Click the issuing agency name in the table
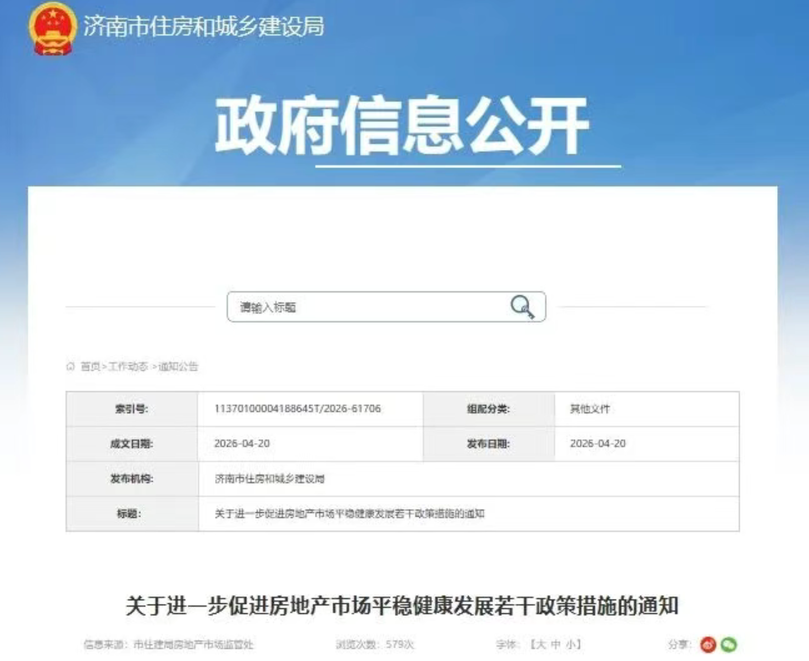 coord(269,479)
